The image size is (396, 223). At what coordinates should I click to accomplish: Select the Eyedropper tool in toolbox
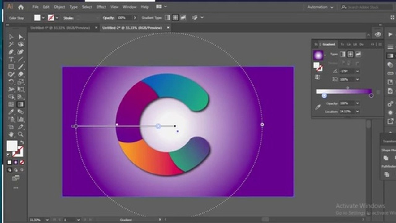(11, 112)
